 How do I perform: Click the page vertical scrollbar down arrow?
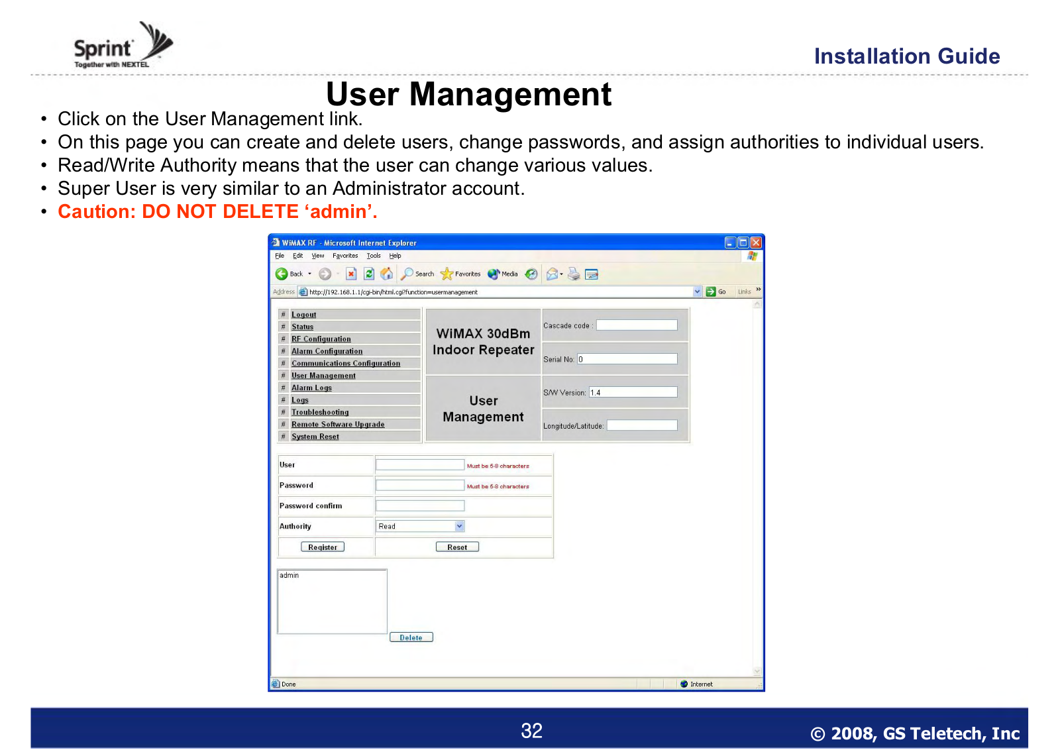coord(757,672)
